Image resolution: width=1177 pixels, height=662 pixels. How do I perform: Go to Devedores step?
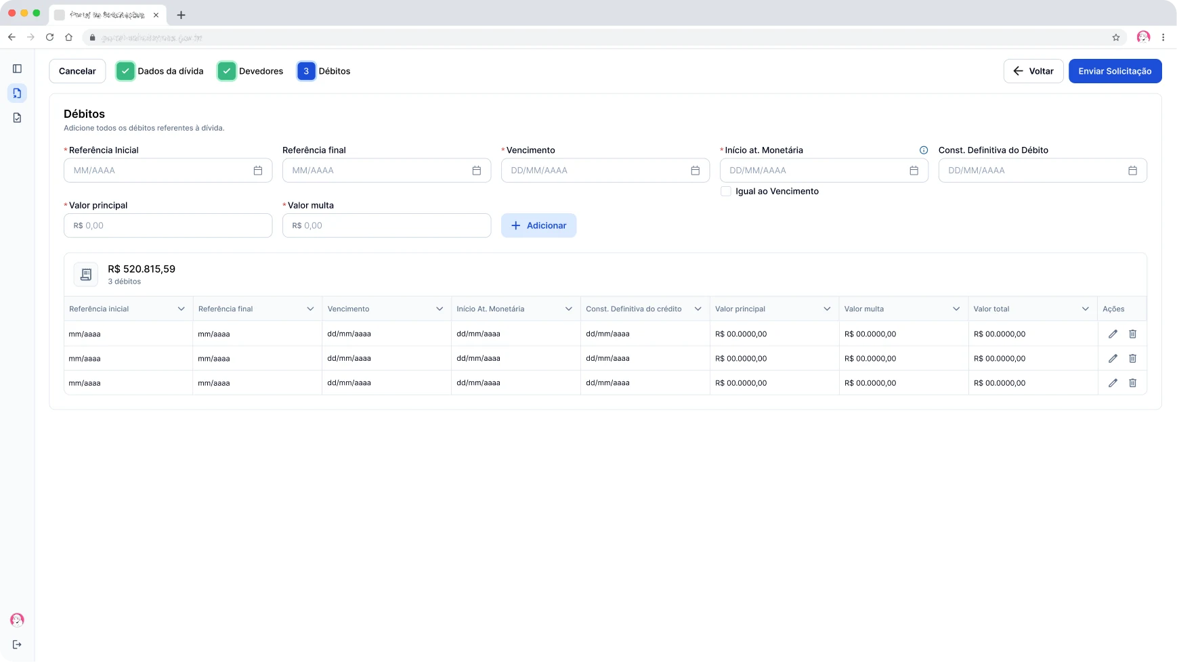point(251,71)
